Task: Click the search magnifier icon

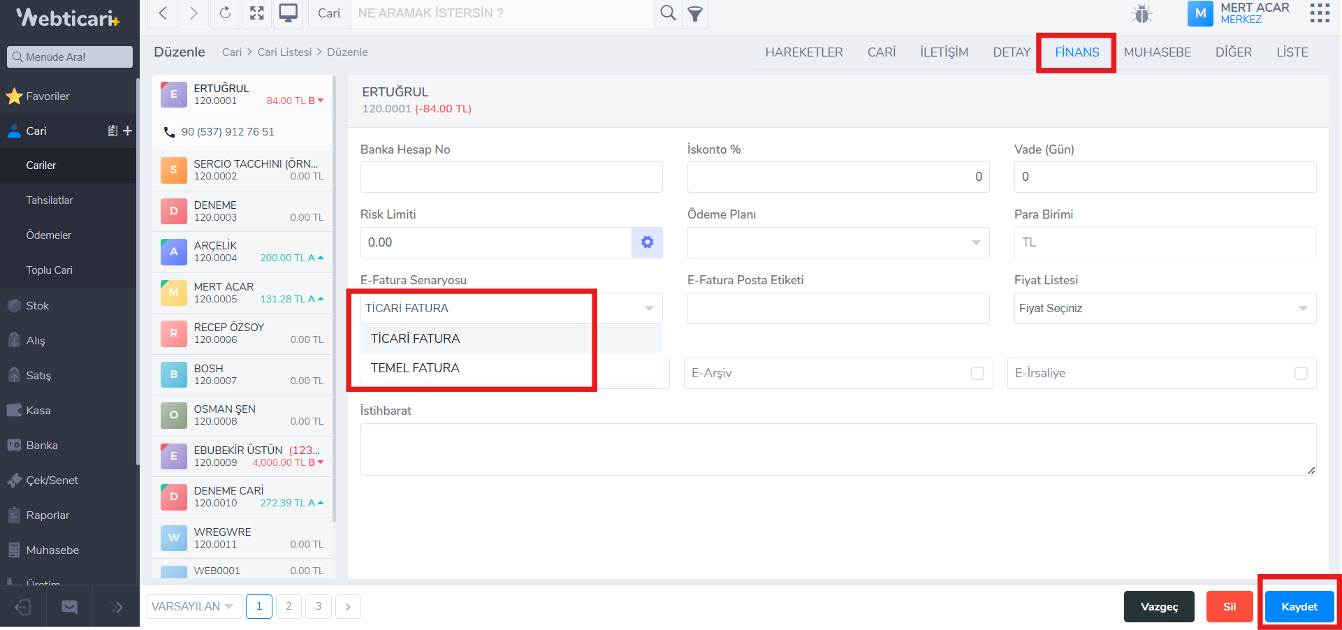Action: click(668, 13)
